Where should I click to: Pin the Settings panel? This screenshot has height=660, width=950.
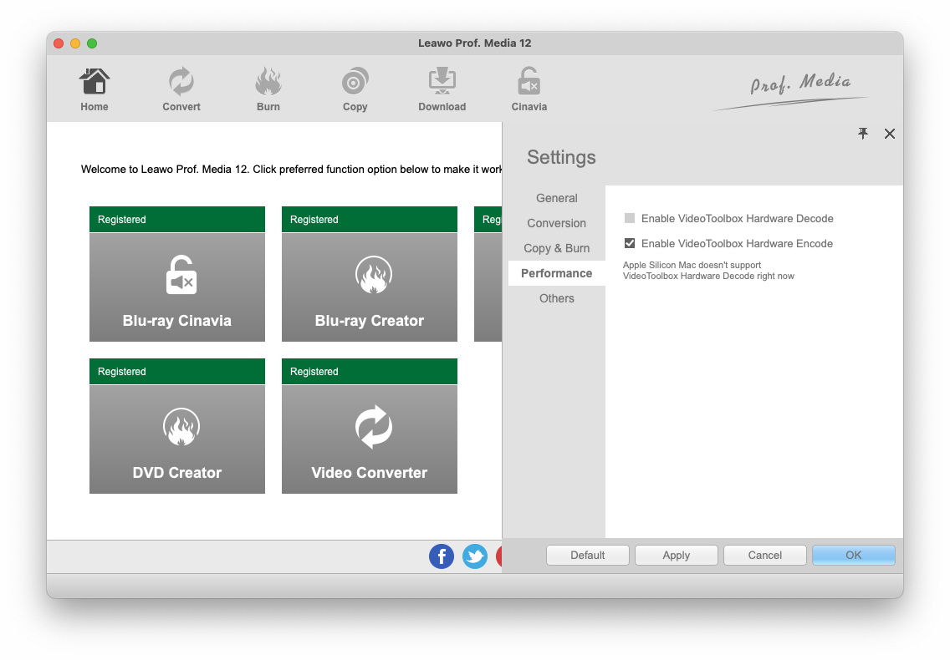click(x=863, y=133)
